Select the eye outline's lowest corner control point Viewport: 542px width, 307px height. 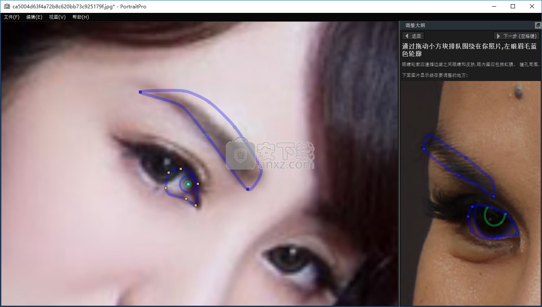tap(196, 205)
